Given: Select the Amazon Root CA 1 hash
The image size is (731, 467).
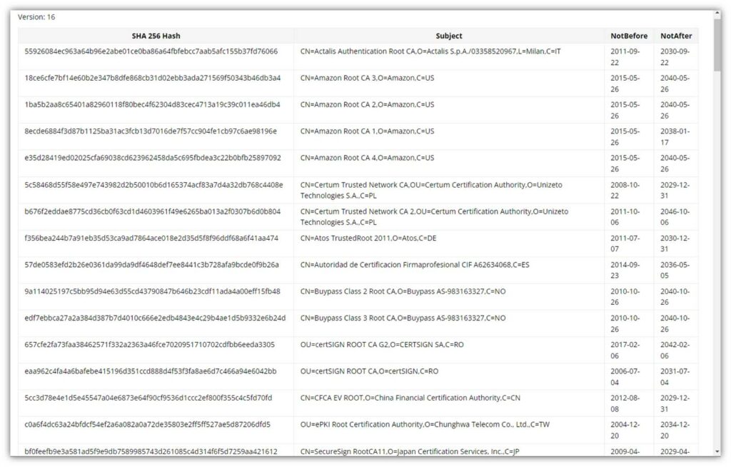Looking at the screenshot, I should coord(151,131).
